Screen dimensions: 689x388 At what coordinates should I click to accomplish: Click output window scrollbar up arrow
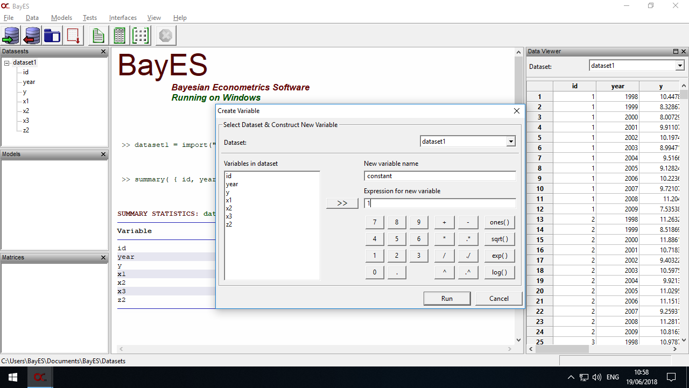519,53
